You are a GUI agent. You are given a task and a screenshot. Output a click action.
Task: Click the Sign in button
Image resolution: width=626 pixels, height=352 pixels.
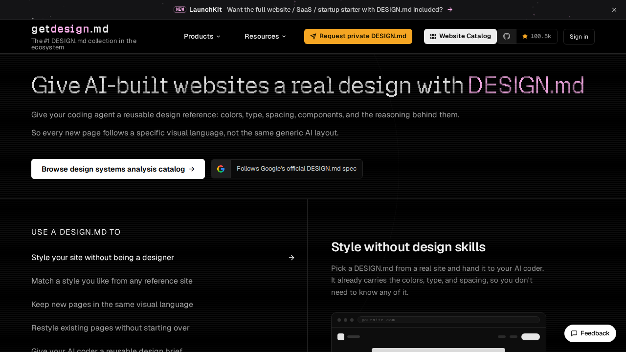pyautogui.click(x=579, y=37)
